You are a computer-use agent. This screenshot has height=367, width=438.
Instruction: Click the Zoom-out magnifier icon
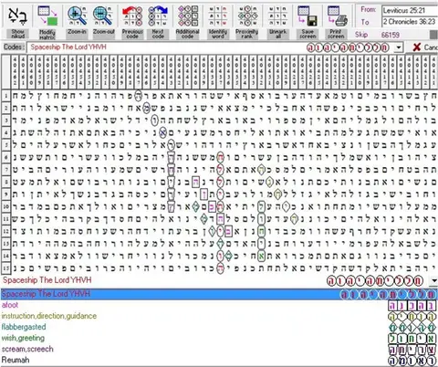(102, 16)
